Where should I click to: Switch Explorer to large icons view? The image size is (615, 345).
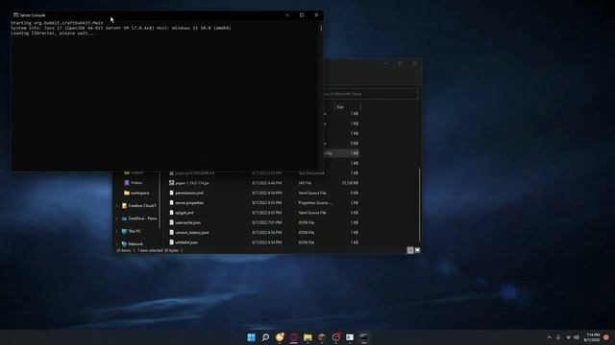(417, 250)
